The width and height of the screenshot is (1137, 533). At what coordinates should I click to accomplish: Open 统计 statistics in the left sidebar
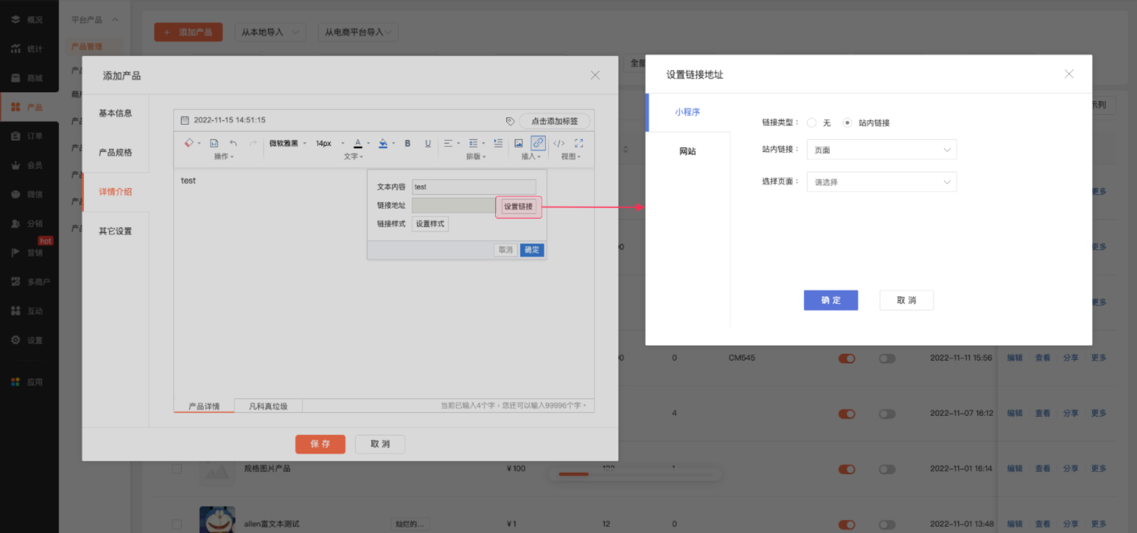[29, 49]
